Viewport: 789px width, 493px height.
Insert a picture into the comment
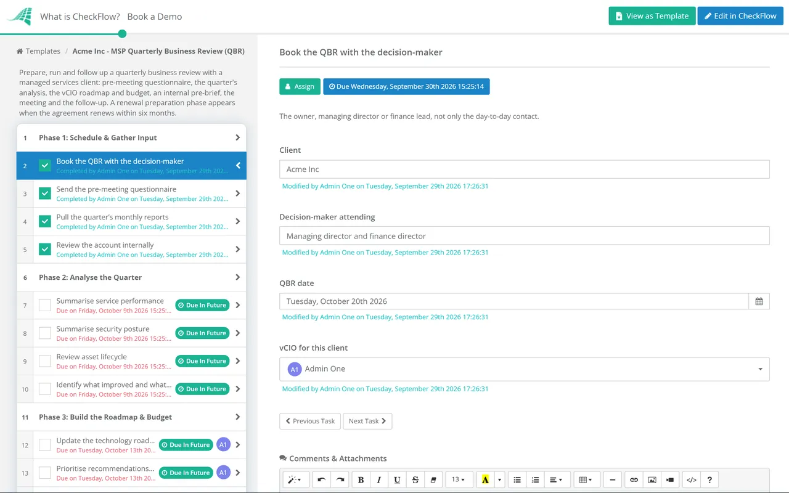point(652,479)
